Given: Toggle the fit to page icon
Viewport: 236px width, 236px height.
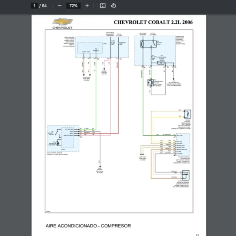Looking at the screenshot, I should coord(102,6).
